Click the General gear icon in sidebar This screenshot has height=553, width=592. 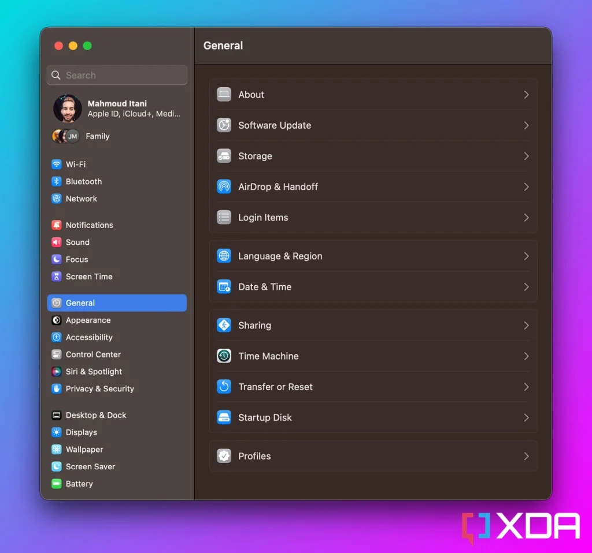[56, 302]
